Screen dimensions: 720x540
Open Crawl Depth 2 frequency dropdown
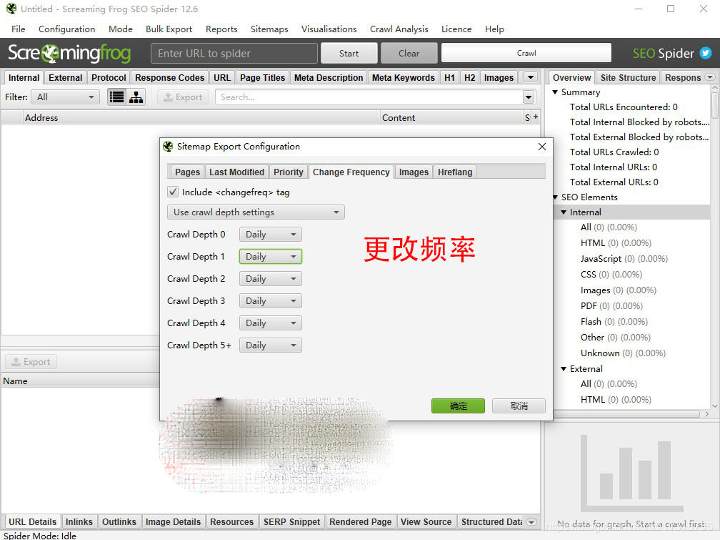click(x=270, y=279)
